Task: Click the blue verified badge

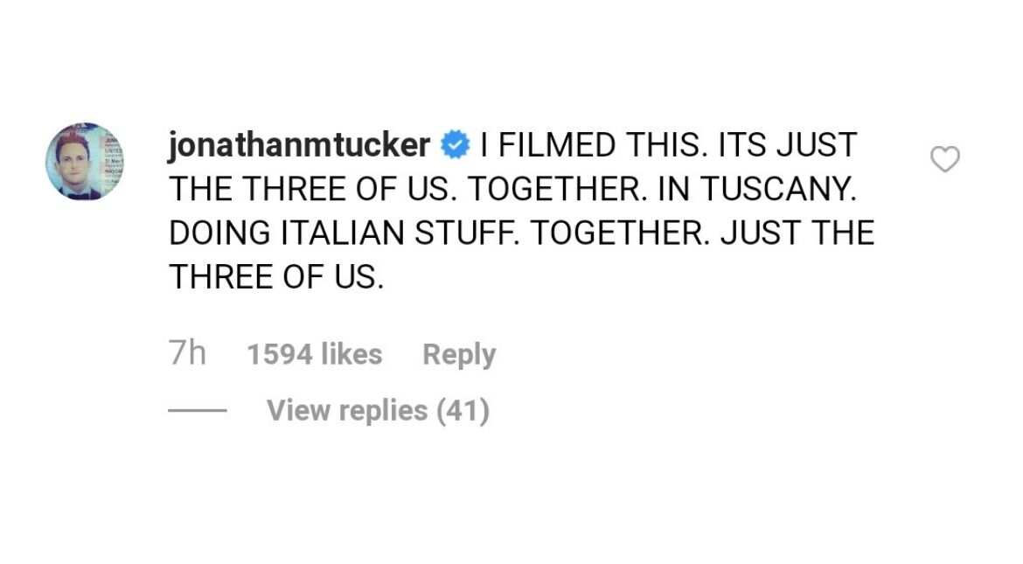Action: point(456,145)
